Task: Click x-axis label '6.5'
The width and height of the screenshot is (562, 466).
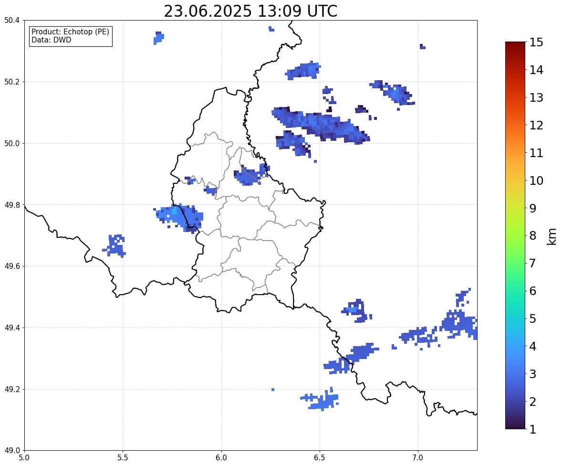Action: tap(320, 458)
